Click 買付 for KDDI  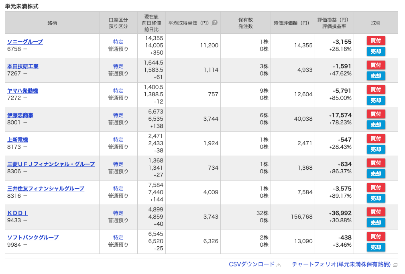point(376,212)
